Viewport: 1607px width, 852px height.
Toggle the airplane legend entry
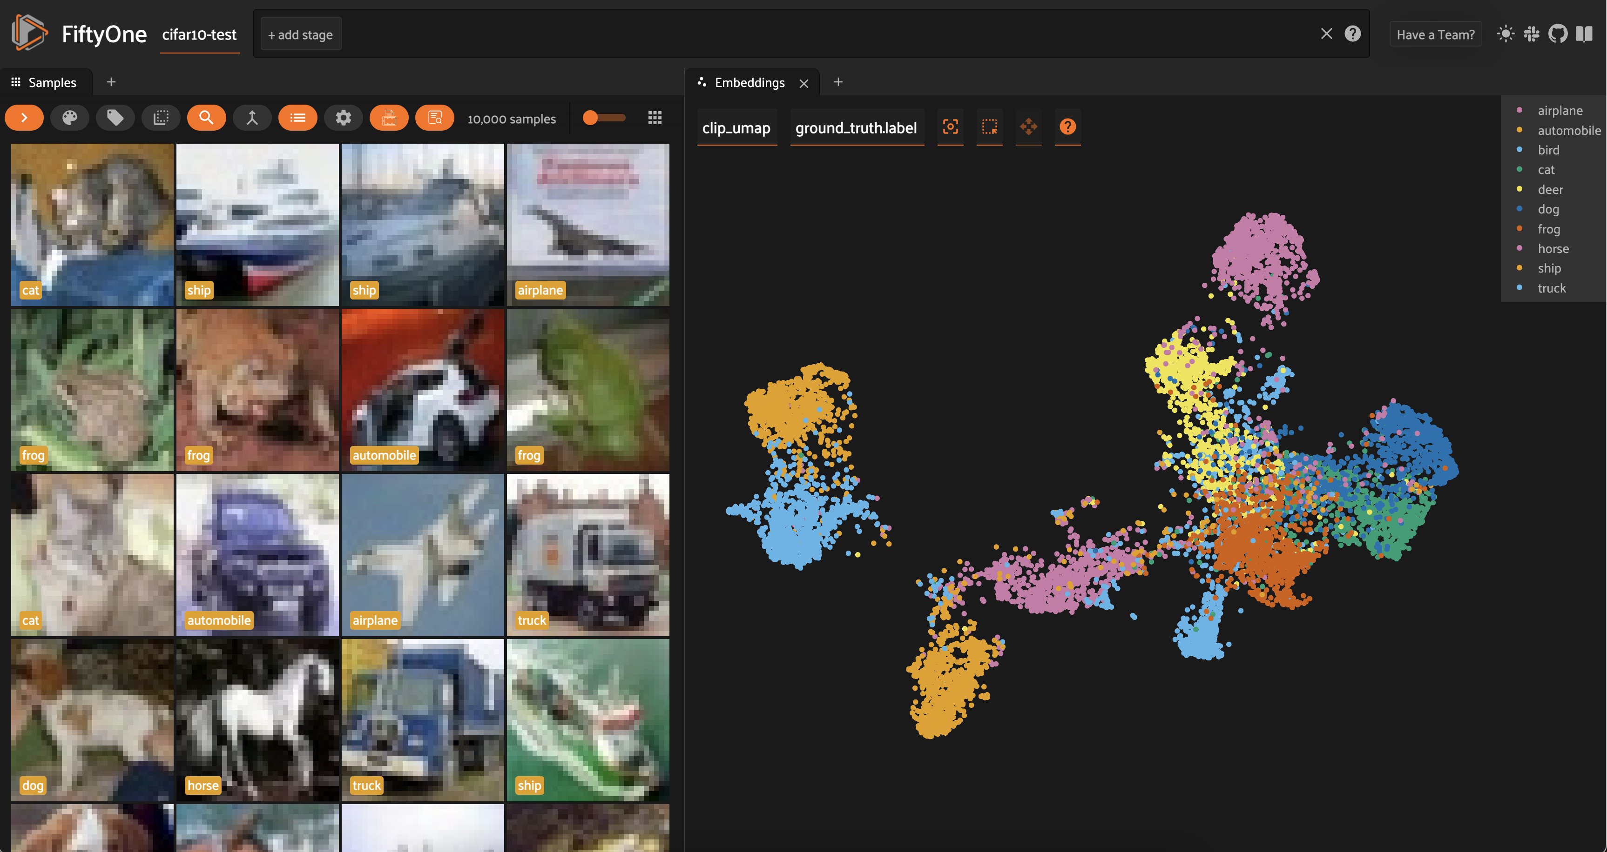pyautogui.click(x=1559, y=110)
